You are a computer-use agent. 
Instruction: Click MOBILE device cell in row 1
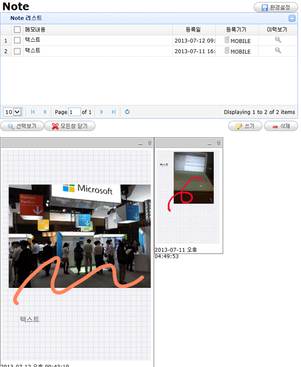pyautogui.click(x=237, y=41)
